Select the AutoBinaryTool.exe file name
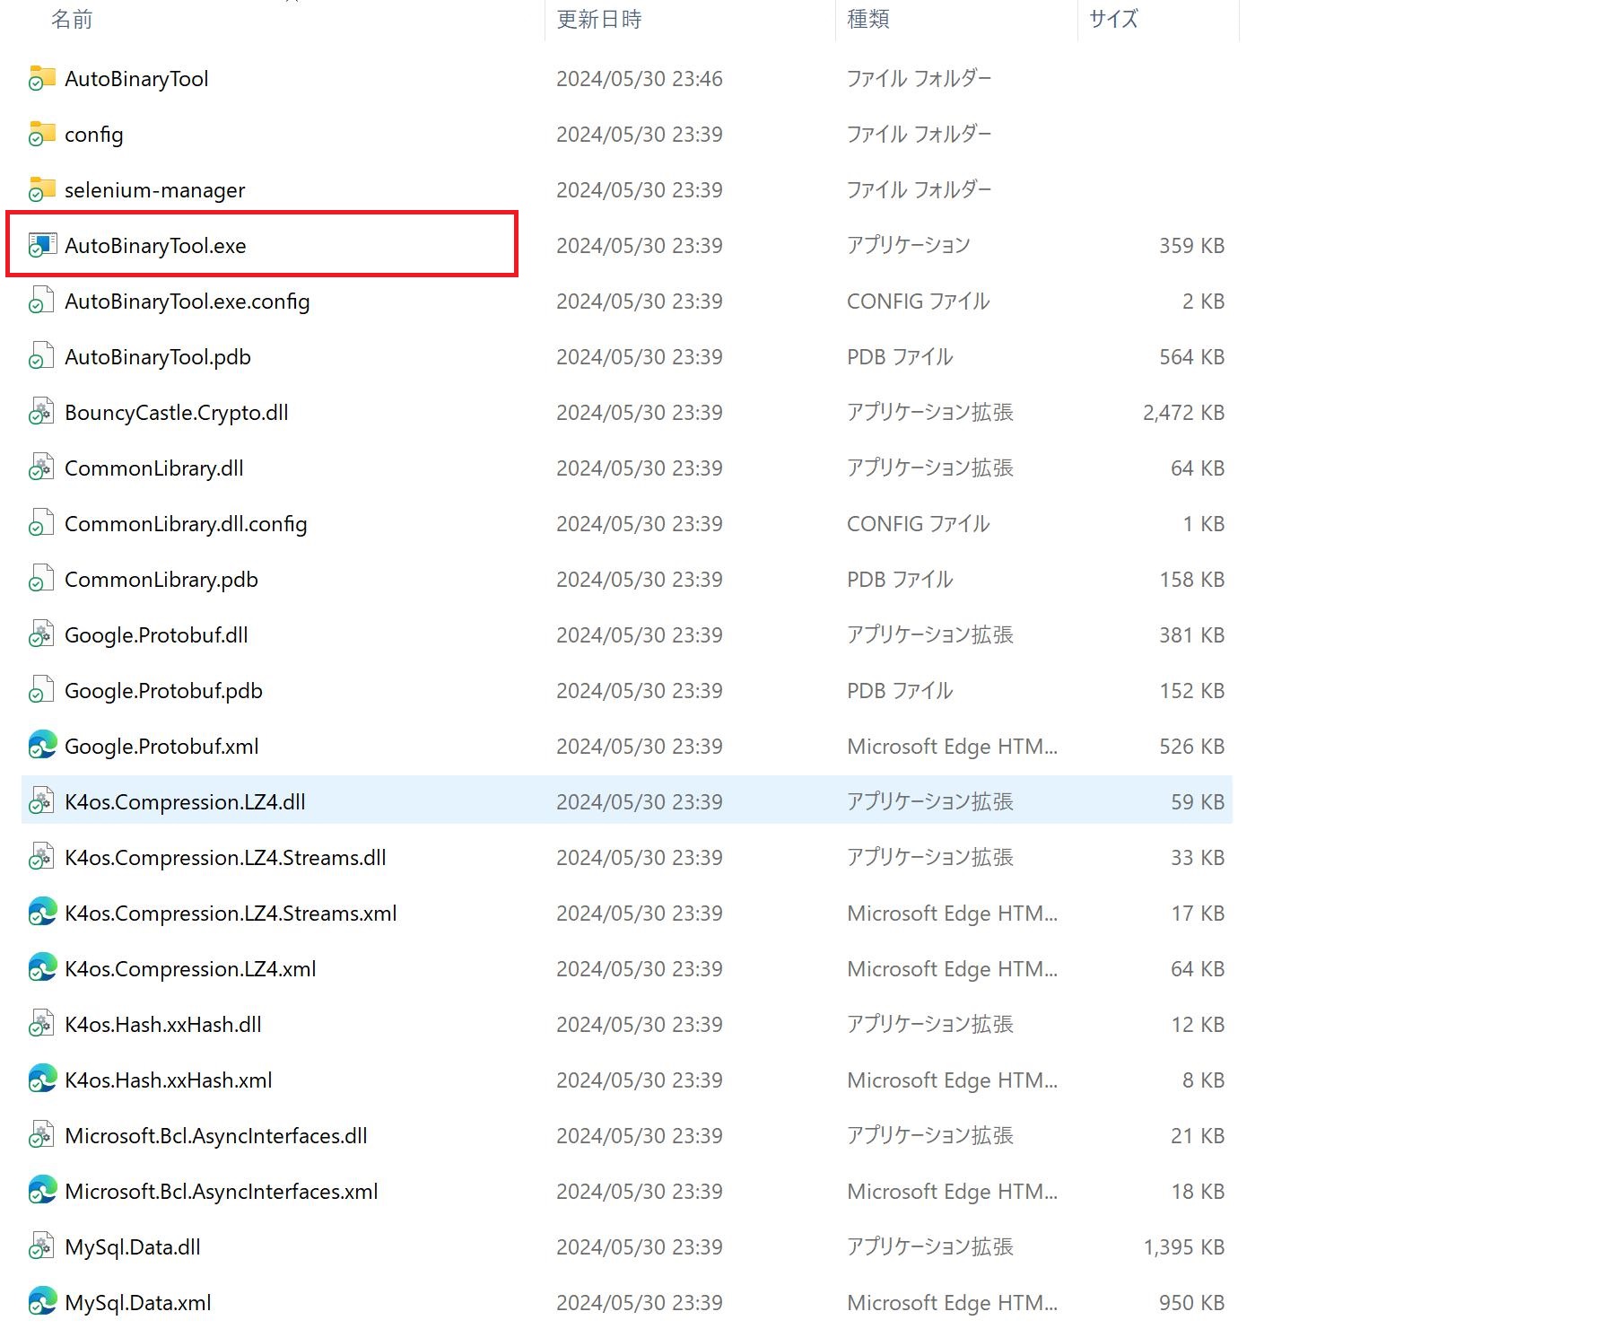This screenshot has width=1604, height=1329. click(155, 246)
